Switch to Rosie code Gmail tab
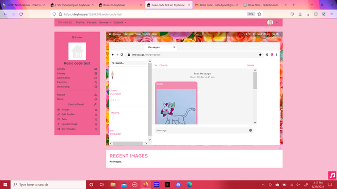 pyautogui.click(x=217, y=5)
